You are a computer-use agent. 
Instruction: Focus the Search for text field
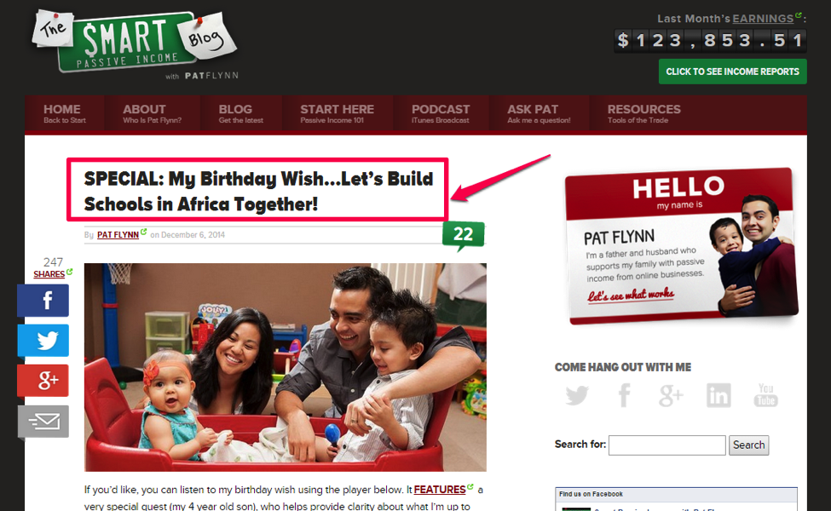point(667,445)
